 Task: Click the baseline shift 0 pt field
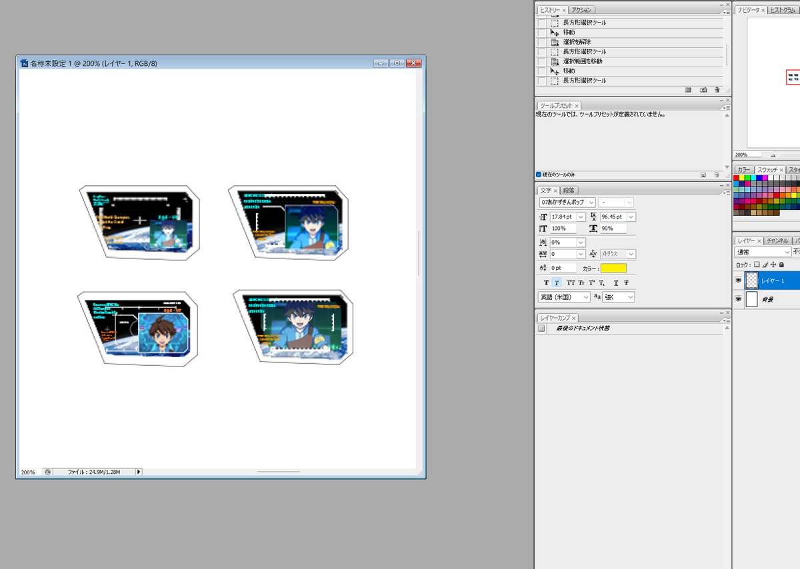click(563, 268)
